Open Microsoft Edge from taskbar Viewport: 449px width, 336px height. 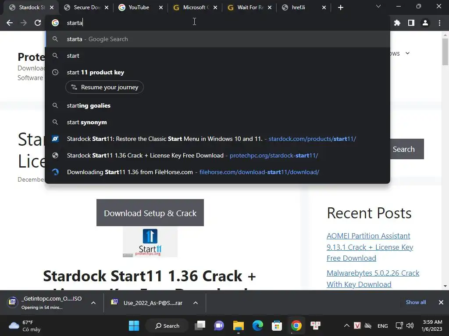[x=258, y=325]
